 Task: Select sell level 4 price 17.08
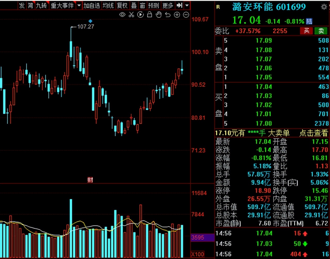click(x=264, y=50)
